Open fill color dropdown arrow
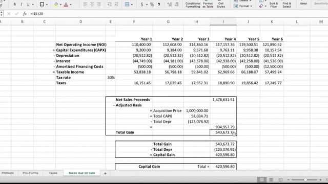 tap(60, 5)
